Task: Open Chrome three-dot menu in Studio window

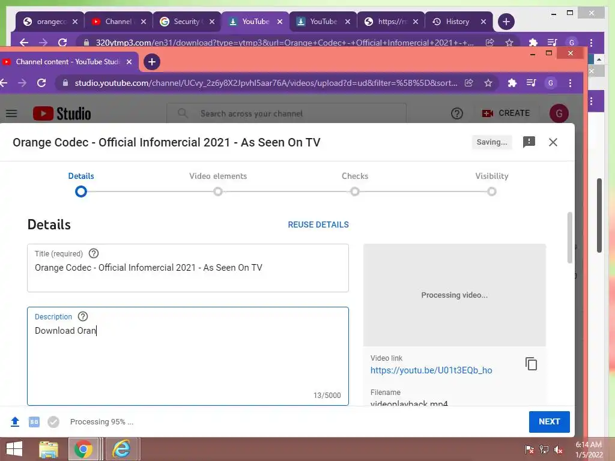Action: 570,83
